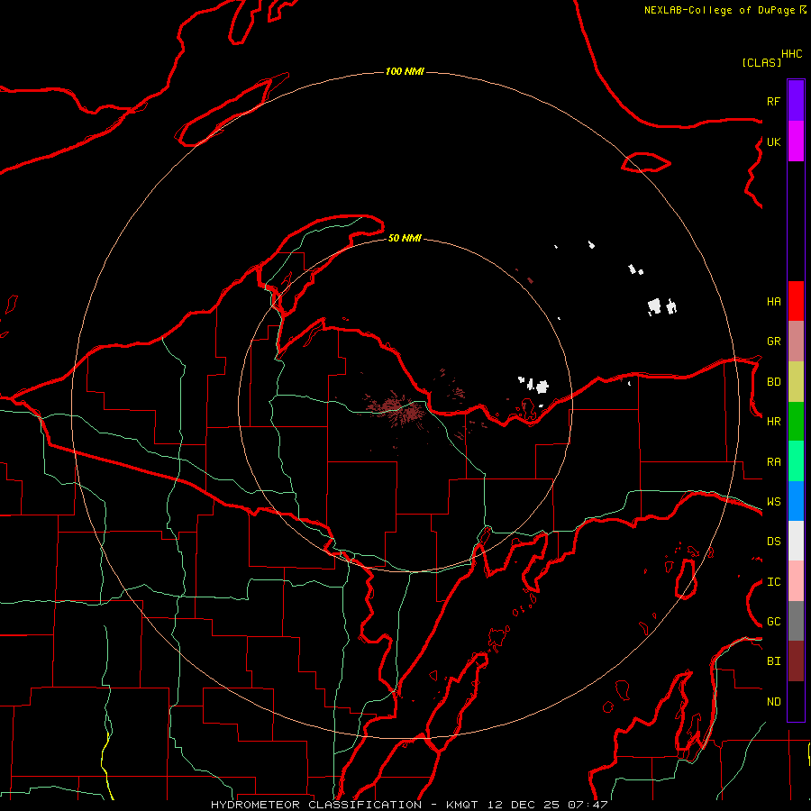
Task: Click the DS white legend swatch
Action: 796,541
